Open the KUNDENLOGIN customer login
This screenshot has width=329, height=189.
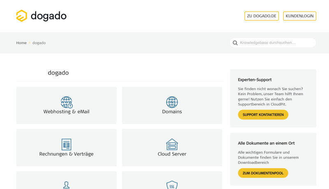pyautogui.click(x=299, y=16)
